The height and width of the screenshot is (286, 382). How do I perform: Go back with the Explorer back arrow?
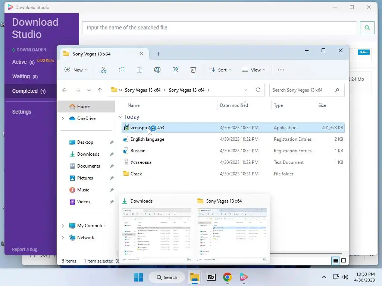click(x=64, y=90)
